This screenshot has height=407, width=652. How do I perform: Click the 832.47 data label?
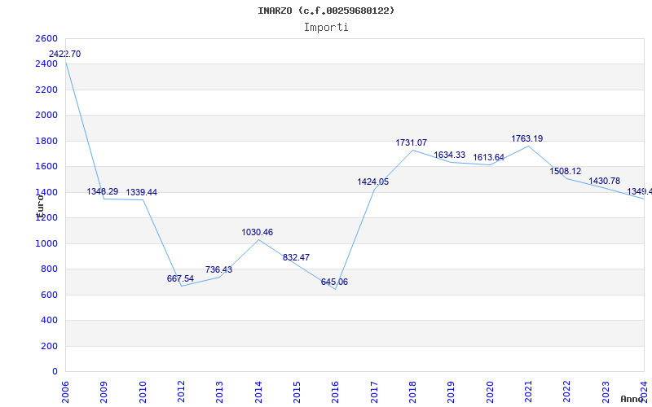[x=296, y=257]
